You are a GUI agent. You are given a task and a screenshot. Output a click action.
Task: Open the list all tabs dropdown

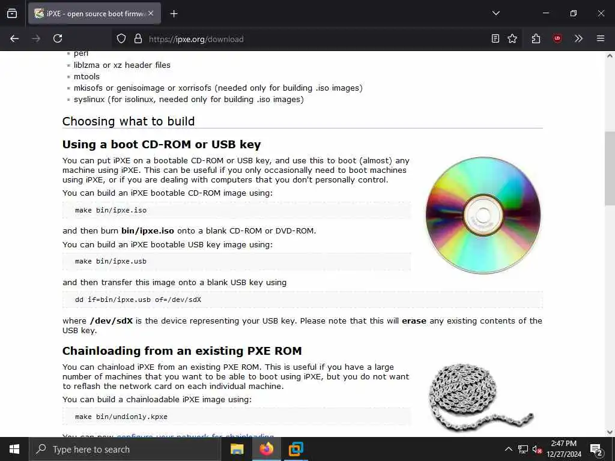495,13
